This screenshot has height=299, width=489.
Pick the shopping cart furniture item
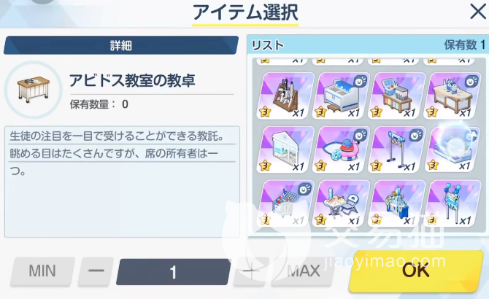[x=285, y=203]
